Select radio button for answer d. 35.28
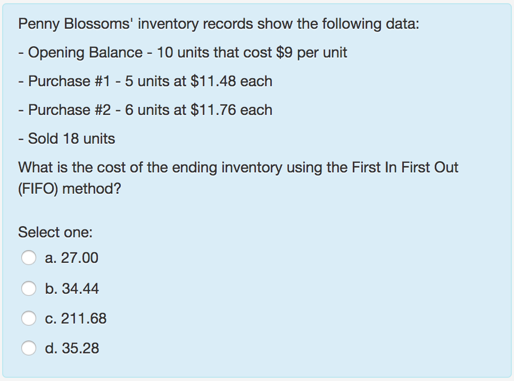The image size is (514, 381). [30, 348]
